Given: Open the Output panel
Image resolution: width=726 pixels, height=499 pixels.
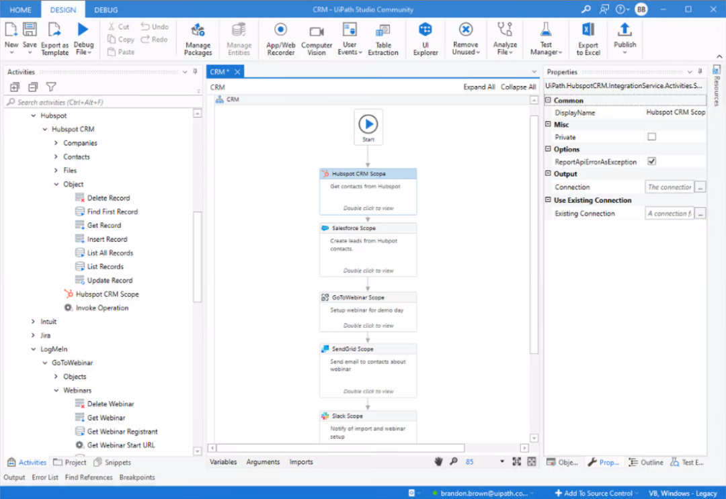Looking at the screenshot, I should point(14,478).
